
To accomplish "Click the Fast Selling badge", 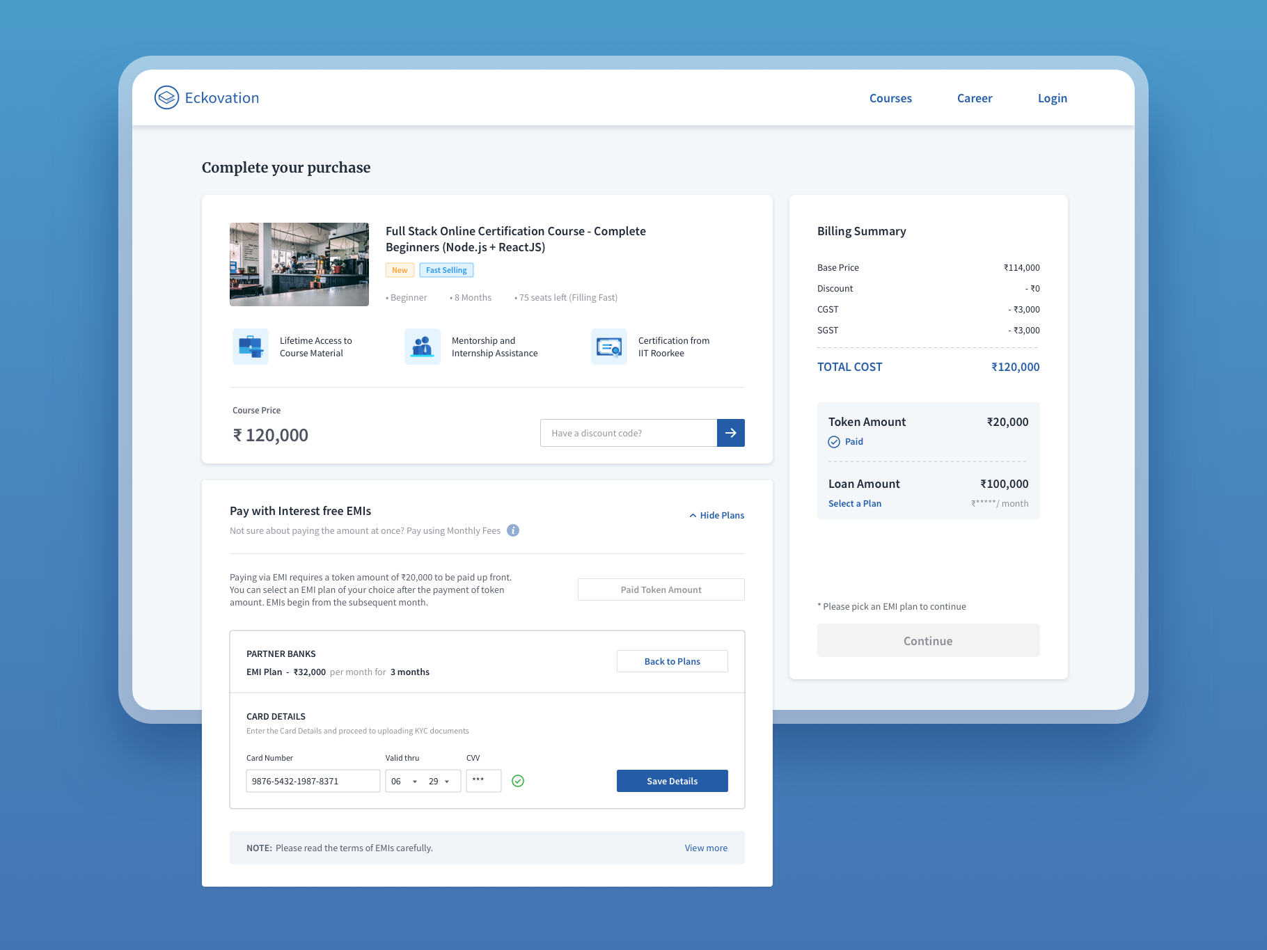I will tap(446, 270).
